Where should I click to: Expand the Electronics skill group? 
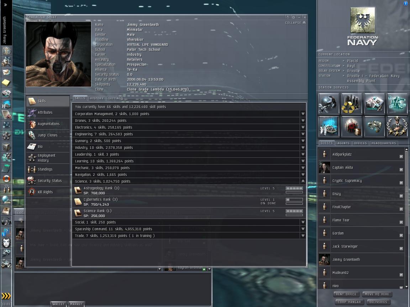point(303,127)
